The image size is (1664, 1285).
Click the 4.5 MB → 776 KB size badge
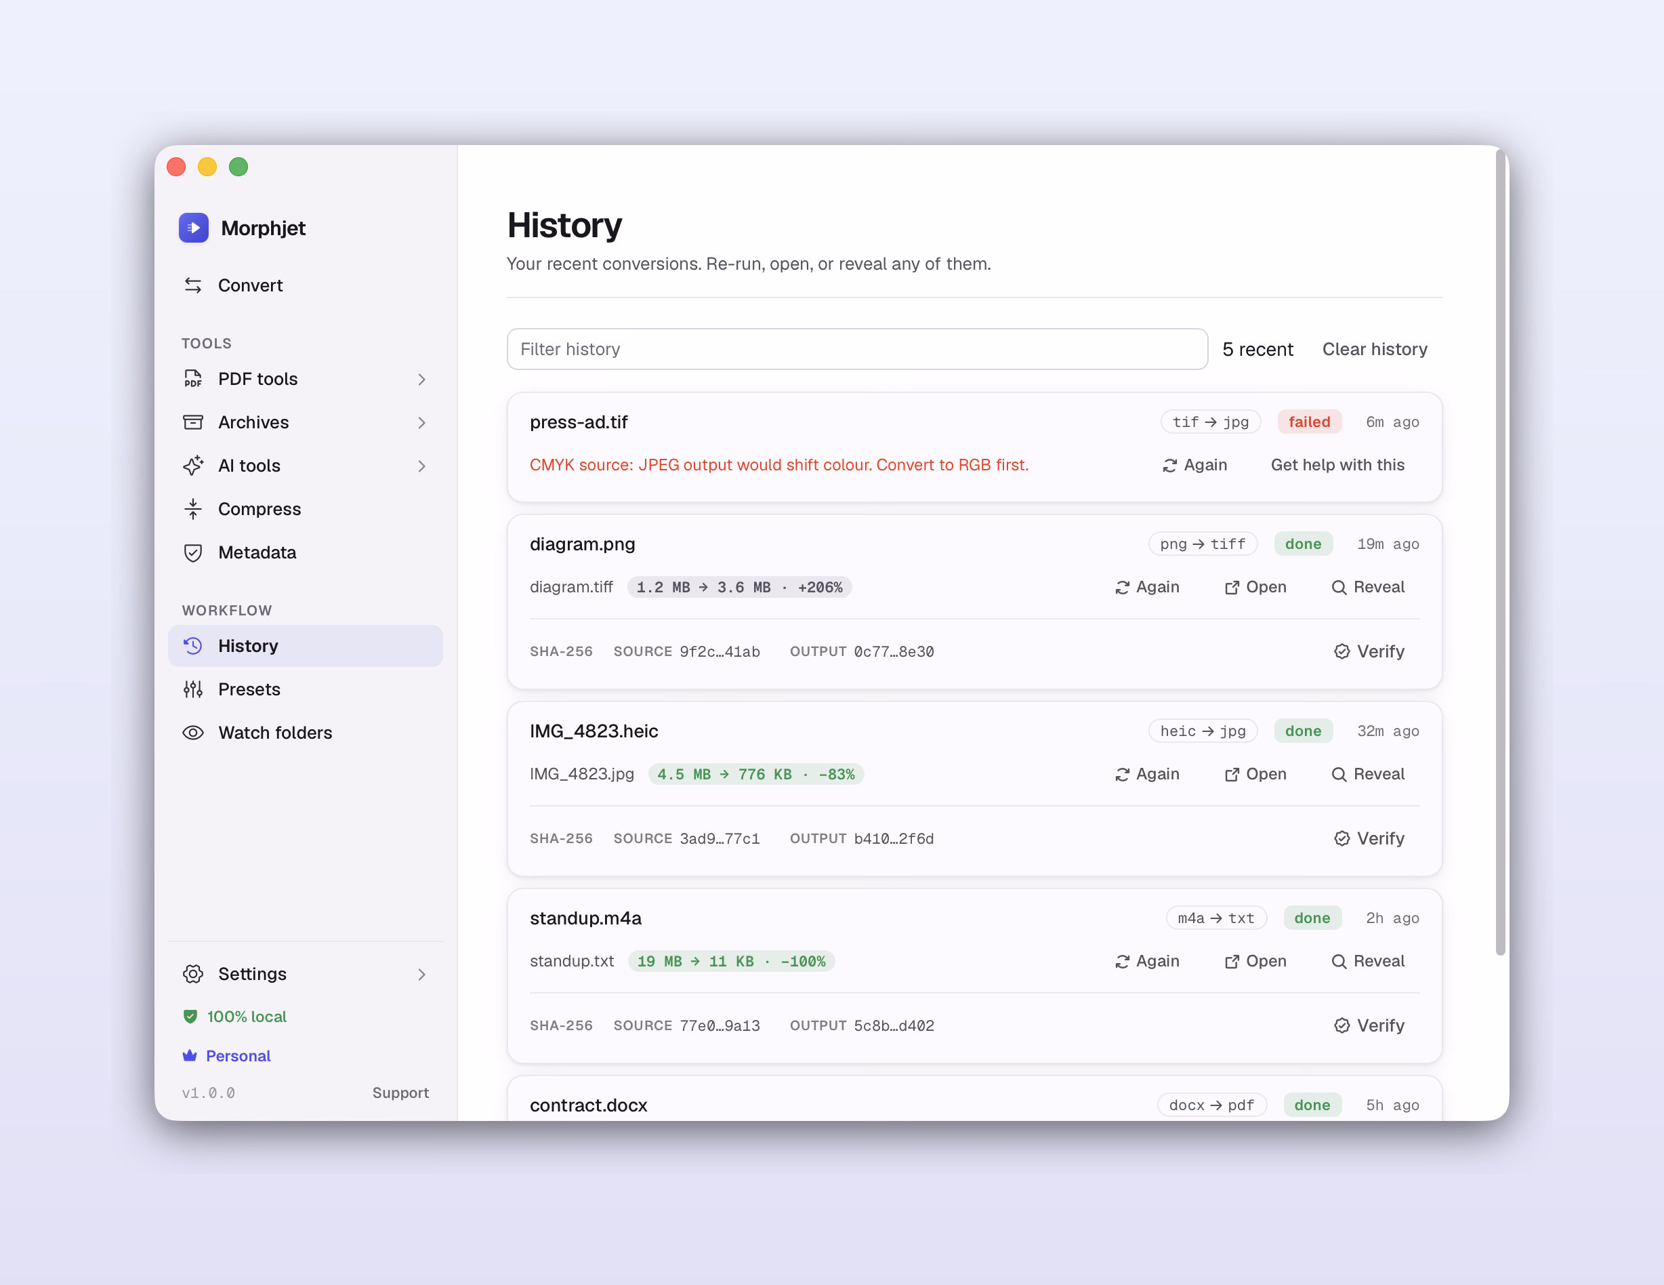pyautogui.click(x=756, y=775)
